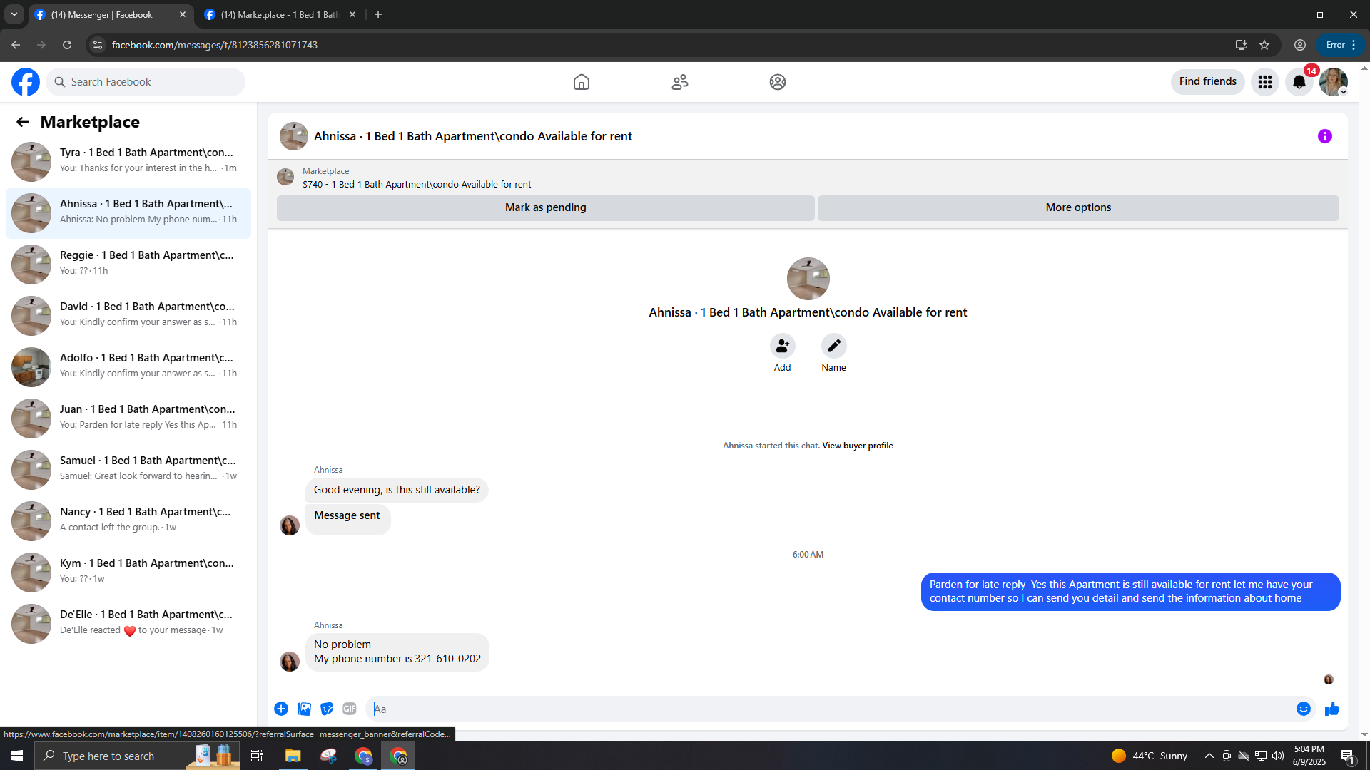The image size is (1370, 770).
Task: Open the chat header profile thumbnail
Action: [294, 136]
